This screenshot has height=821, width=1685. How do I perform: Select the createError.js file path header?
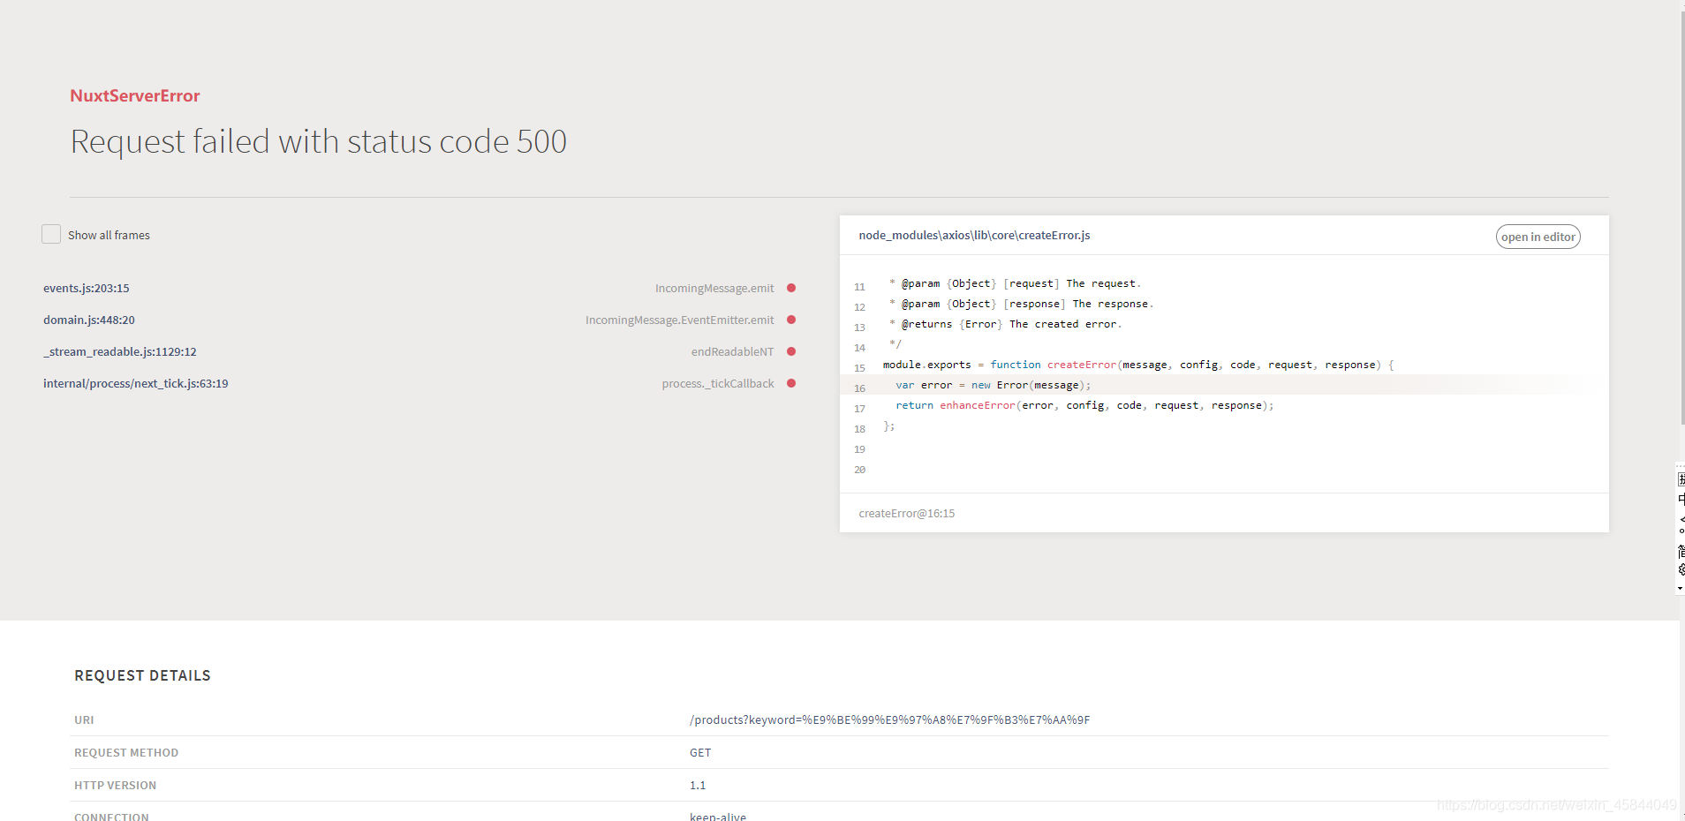click(x=974, y=235)
